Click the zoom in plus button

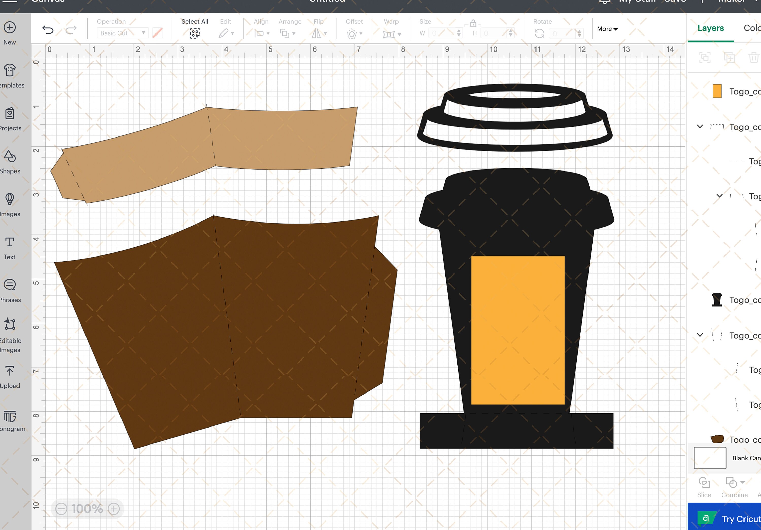[x=113, y=508]
